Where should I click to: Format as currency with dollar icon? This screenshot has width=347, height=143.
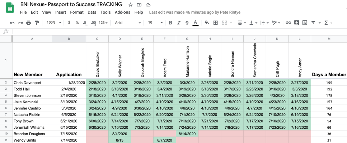69,23
